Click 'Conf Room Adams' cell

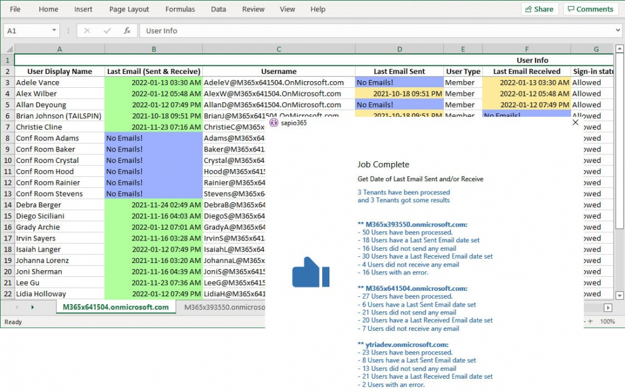click(x=59, y=138)
